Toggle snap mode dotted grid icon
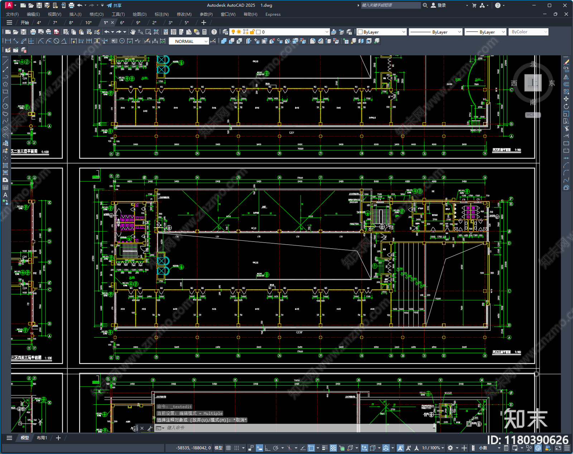 [236, 448]
